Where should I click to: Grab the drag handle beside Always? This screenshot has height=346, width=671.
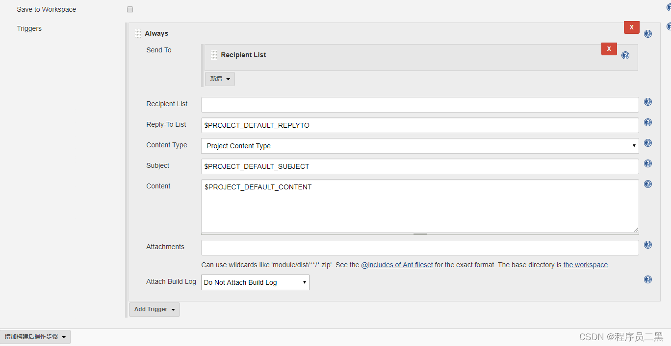click(x=138, y=34)
